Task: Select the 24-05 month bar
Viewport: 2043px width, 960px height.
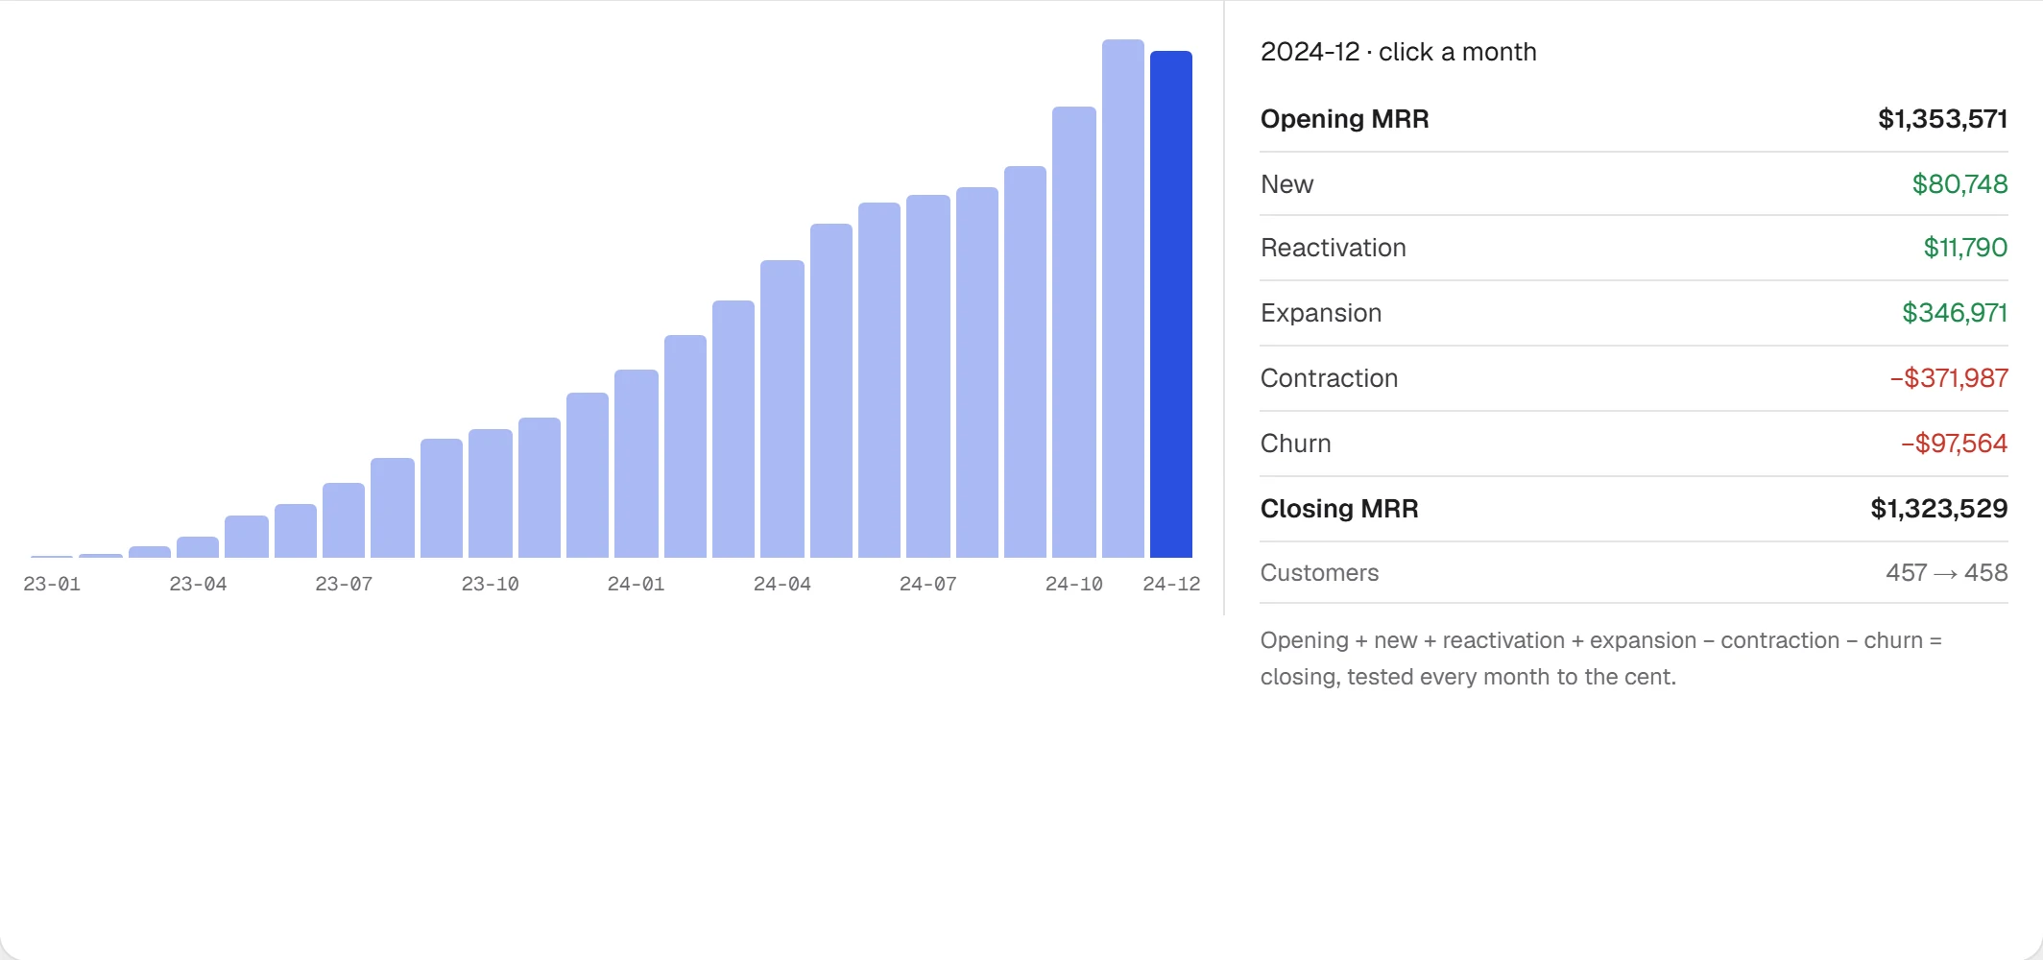Action: pyautogui.click(x=831, y=391)
